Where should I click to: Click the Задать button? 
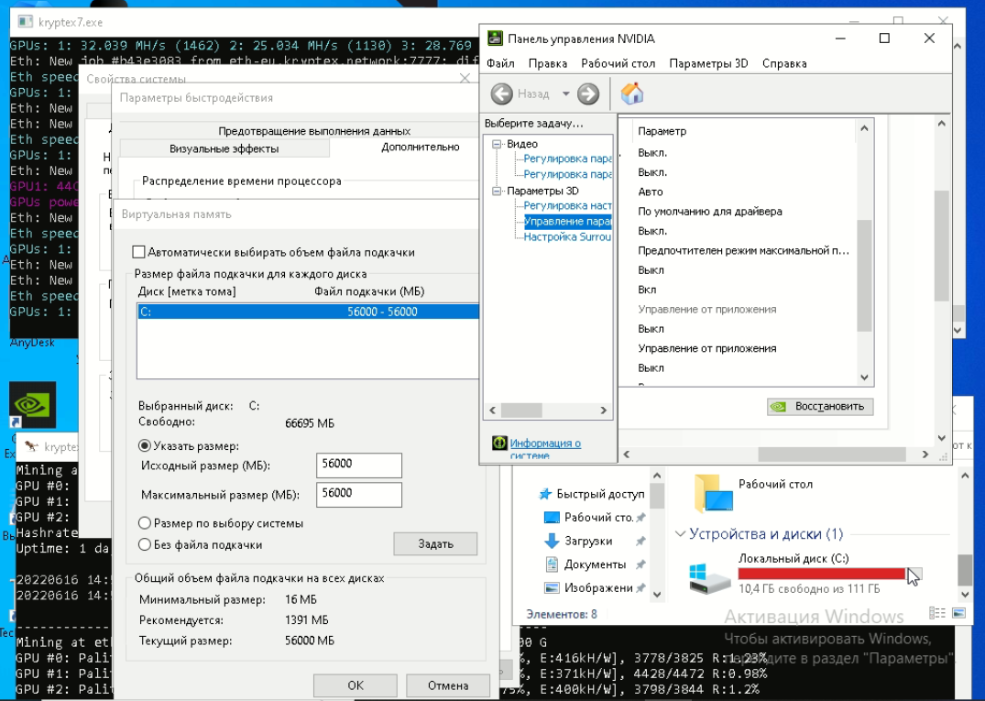pyautogui.click(x=435, y=544)
